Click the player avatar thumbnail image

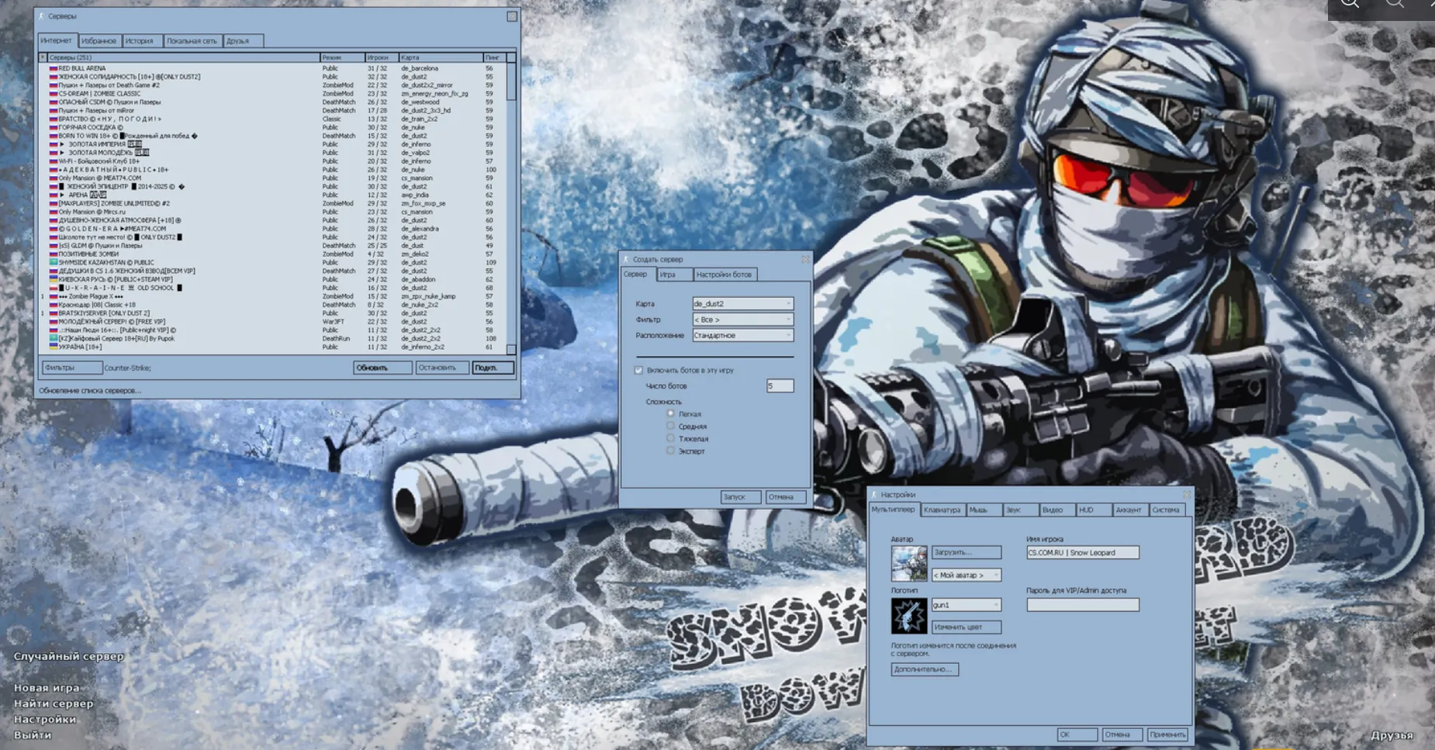[908, 563]
